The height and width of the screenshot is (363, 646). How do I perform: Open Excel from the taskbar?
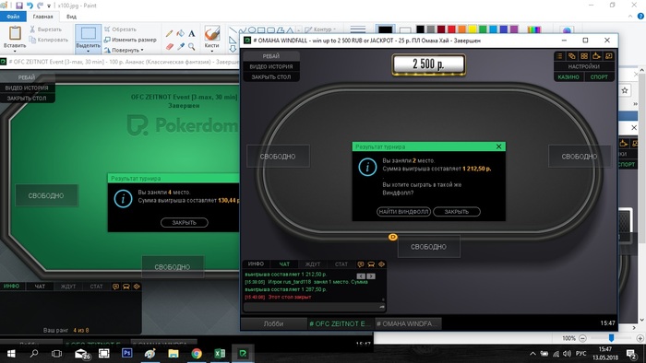220,353
